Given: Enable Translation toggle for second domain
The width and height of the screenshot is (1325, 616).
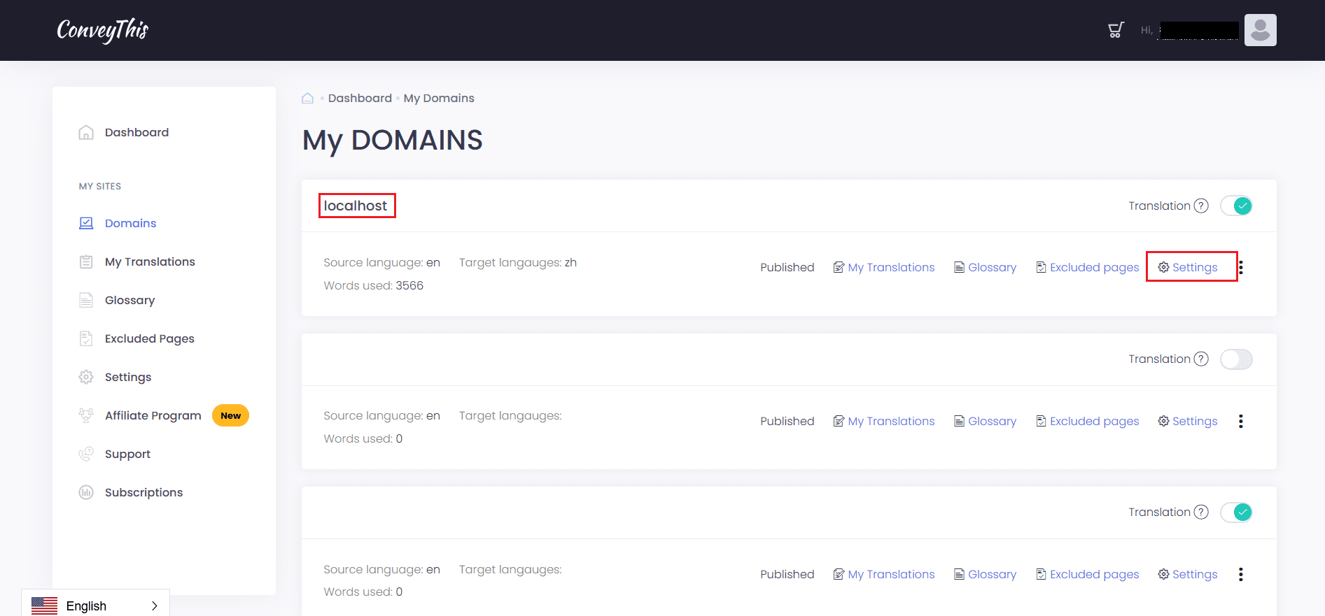Looking at the screenshot, I should pos(1236,359).
